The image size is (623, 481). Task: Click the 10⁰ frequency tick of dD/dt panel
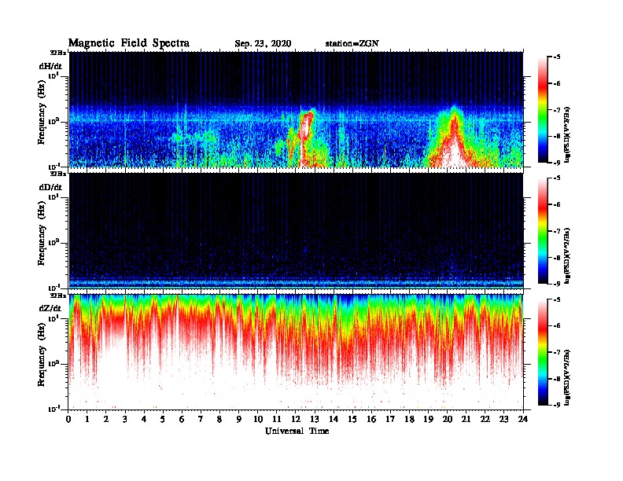54,242
